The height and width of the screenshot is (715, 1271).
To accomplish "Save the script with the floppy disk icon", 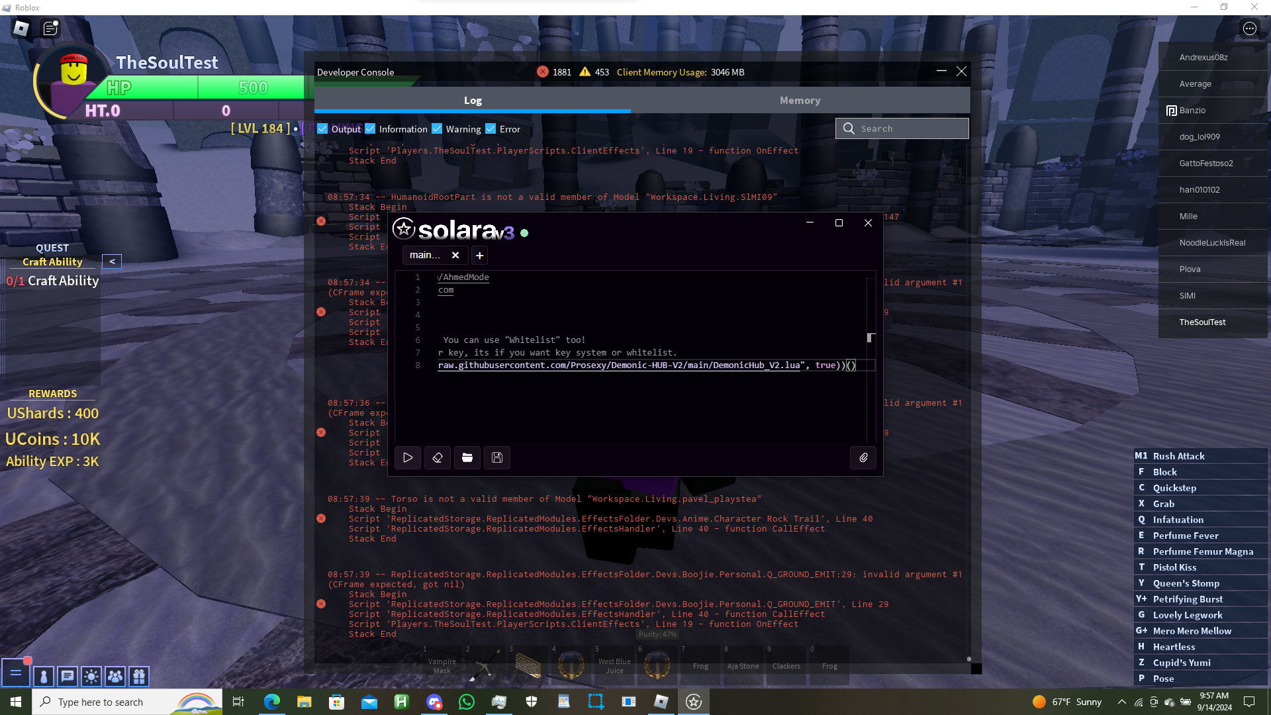I will click(x=497, y=457).
